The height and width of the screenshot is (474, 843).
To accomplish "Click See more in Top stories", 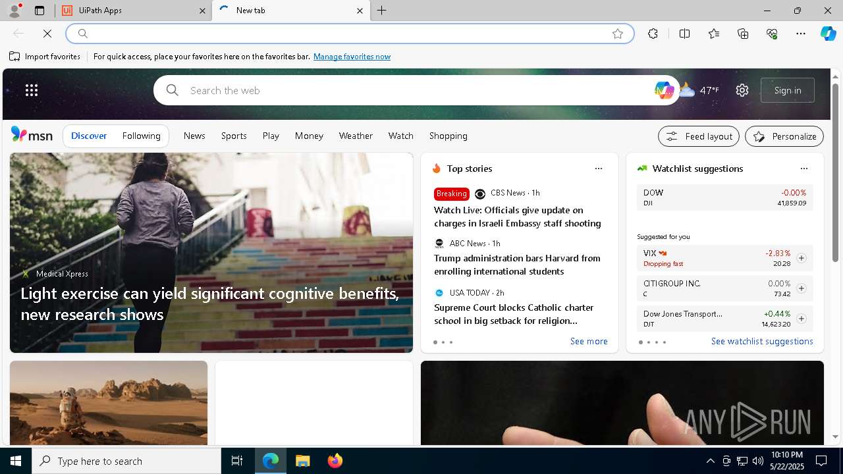I will pos(589,341).
